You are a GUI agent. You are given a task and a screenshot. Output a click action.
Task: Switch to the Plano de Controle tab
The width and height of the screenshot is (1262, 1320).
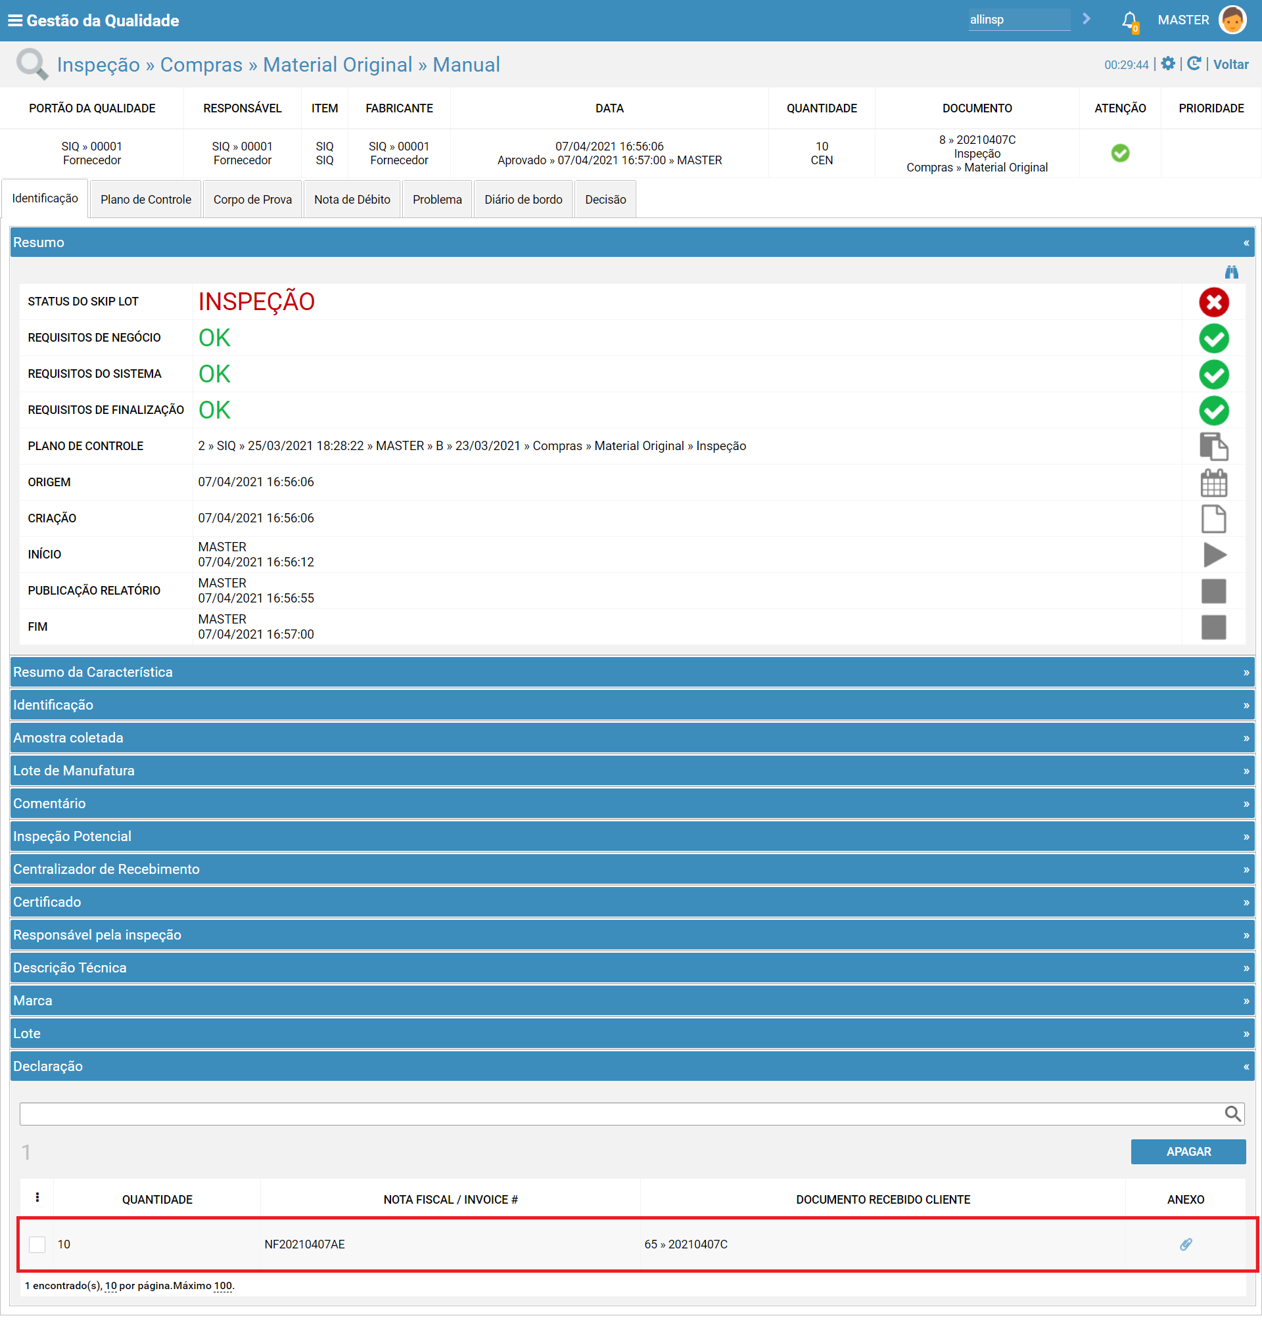pyautogui.click(x=146, y=200)
